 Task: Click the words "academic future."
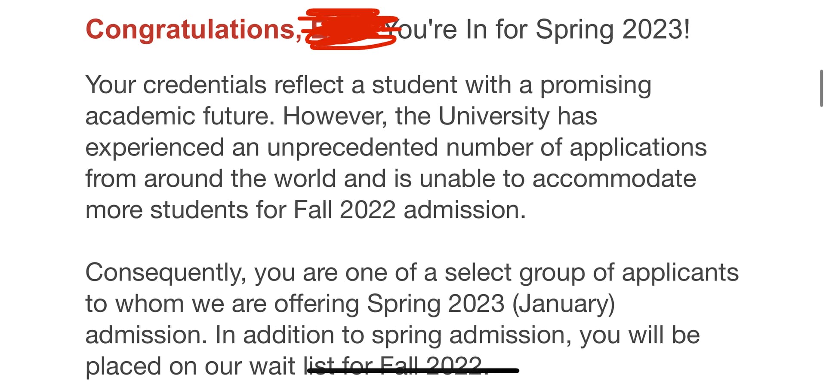(180, 116)
